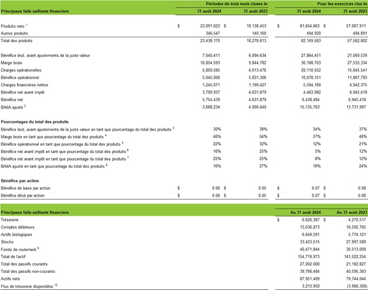
Task: Select the value 5,045,008
Action: [211, 77]
